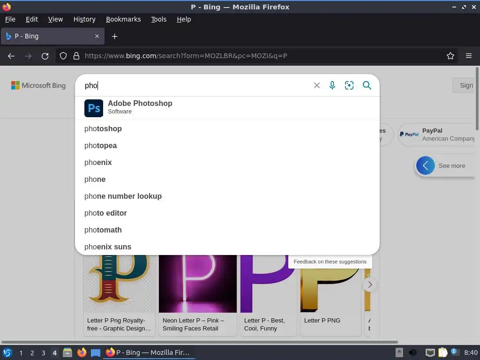
Task: Click Feedback on these suggestions
Action: coord(330,262)
